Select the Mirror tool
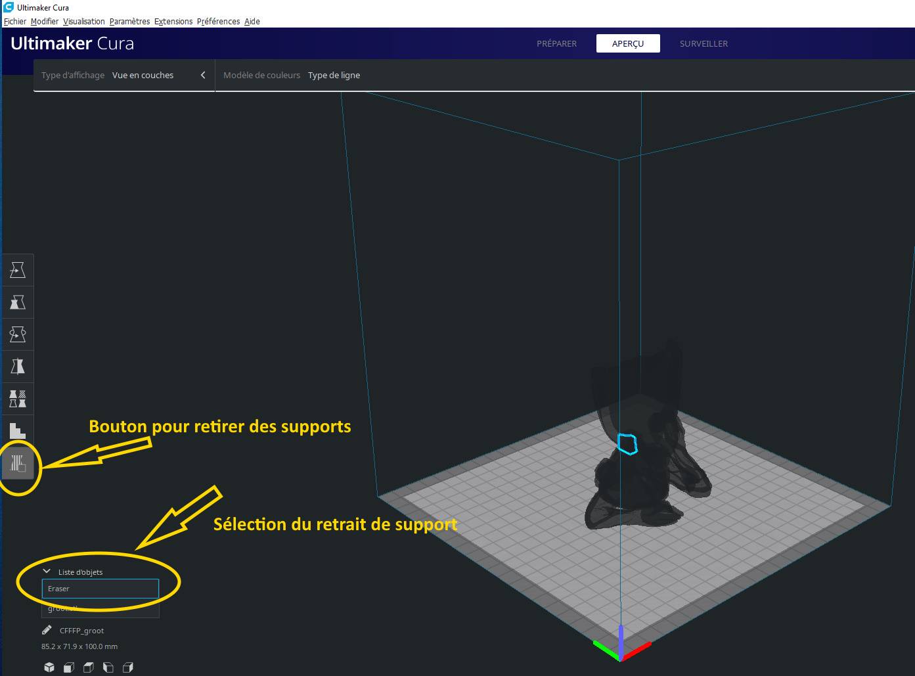 [x=18, y=367]
